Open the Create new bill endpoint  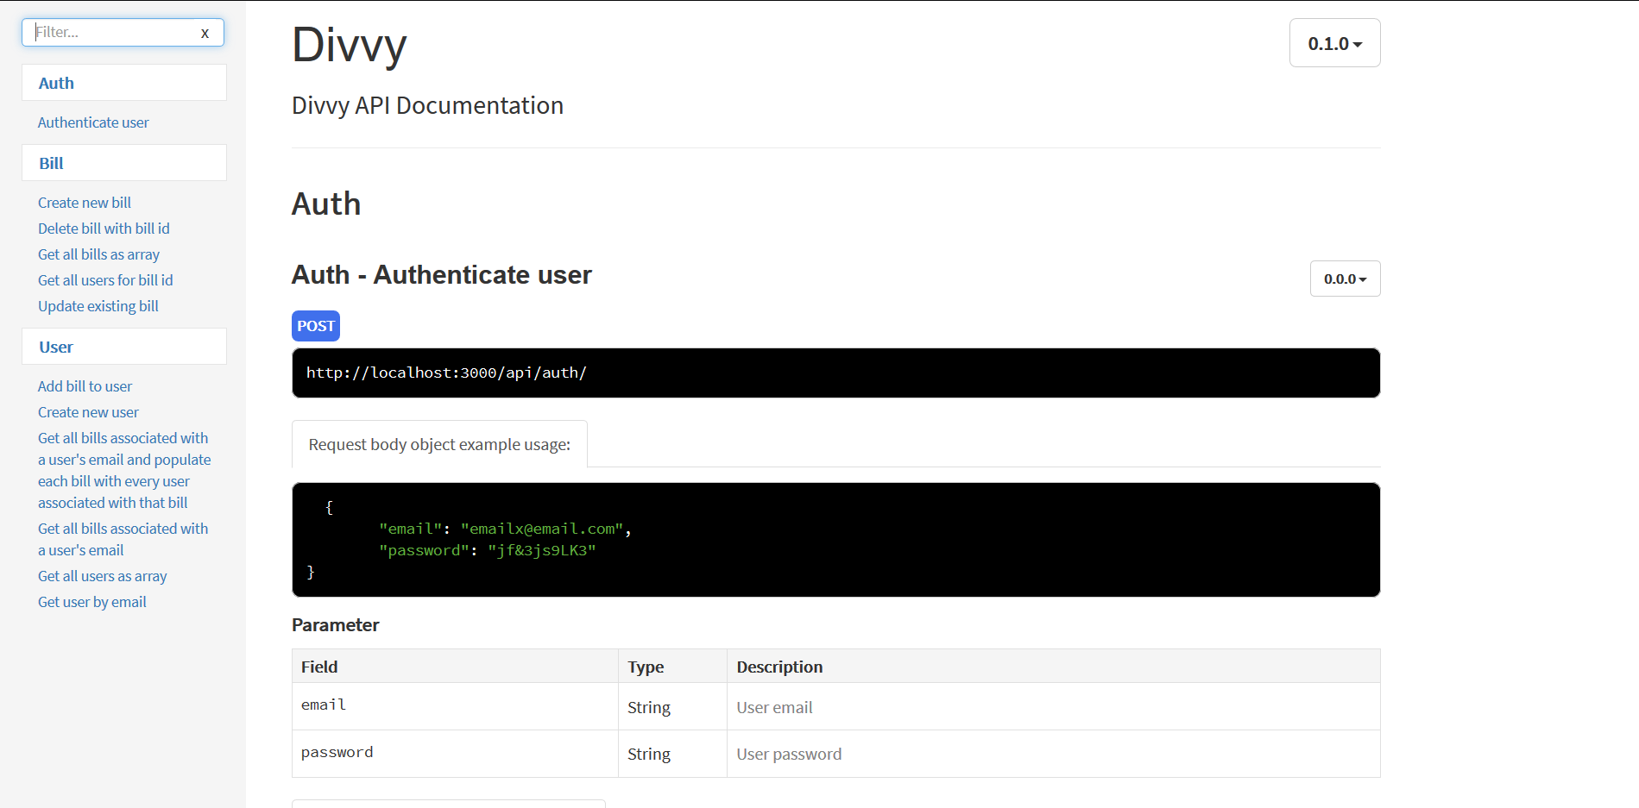84,202
